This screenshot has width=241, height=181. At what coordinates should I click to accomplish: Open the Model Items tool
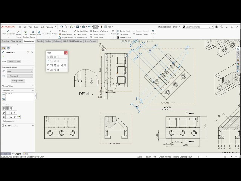coord(18,34)
